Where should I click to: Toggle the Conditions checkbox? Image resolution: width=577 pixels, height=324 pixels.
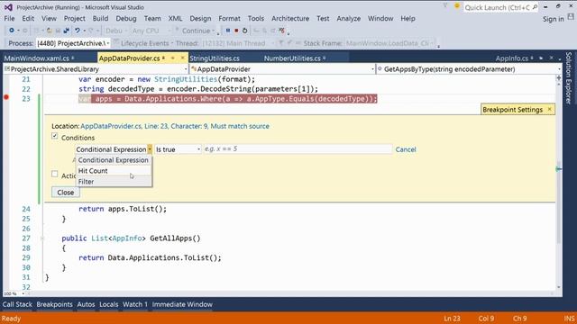pos(54,136)
